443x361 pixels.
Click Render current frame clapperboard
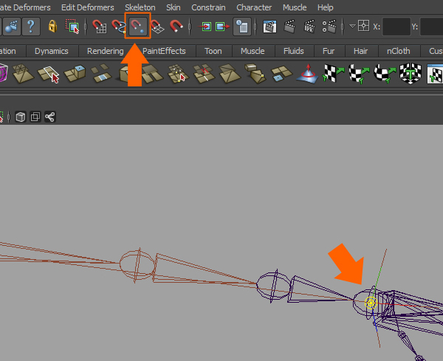(289, 27)
